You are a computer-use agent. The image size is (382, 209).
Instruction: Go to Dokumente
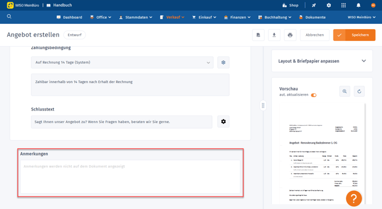pyautogui.click(x=312, y=17)
